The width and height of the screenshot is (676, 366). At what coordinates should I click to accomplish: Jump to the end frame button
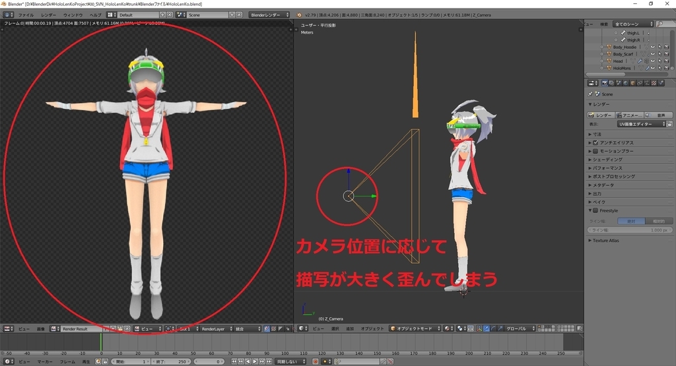point(269,361)
